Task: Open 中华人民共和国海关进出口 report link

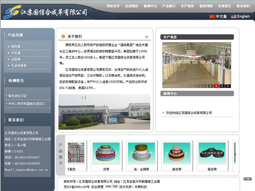Action: pos(27,103)
